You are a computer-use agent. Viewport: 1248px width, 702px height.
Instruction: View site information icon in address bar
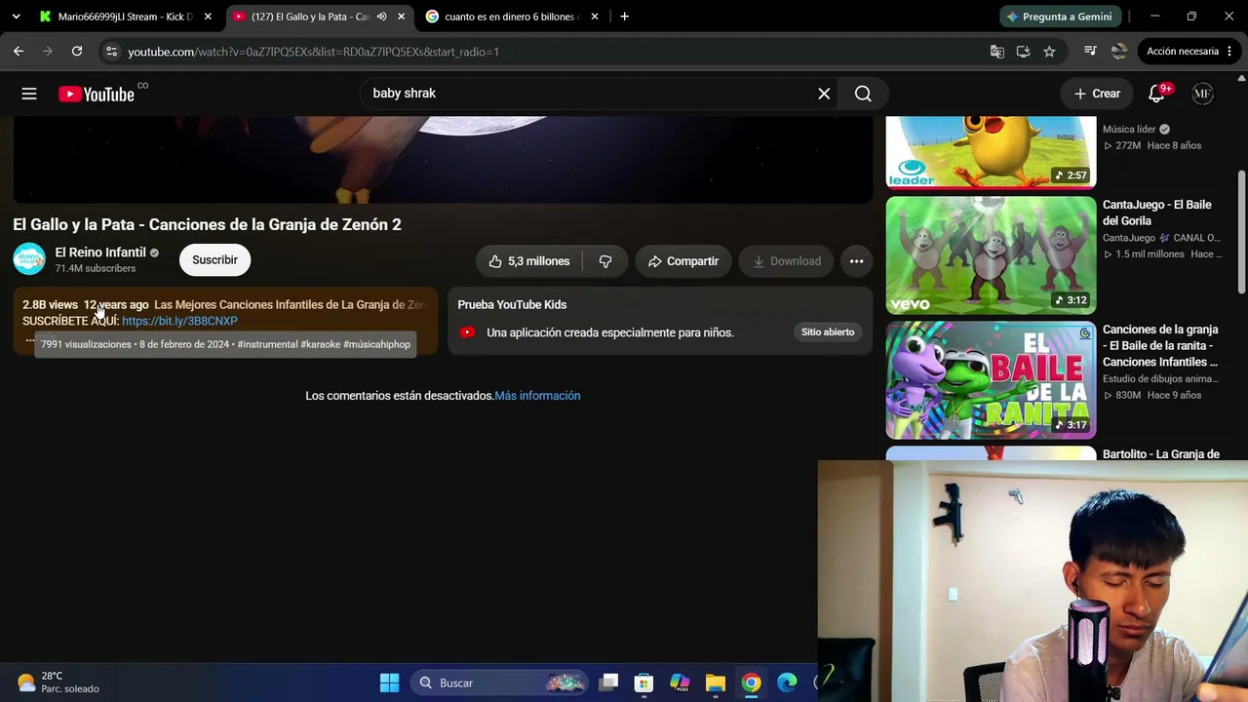pos(111,52)
